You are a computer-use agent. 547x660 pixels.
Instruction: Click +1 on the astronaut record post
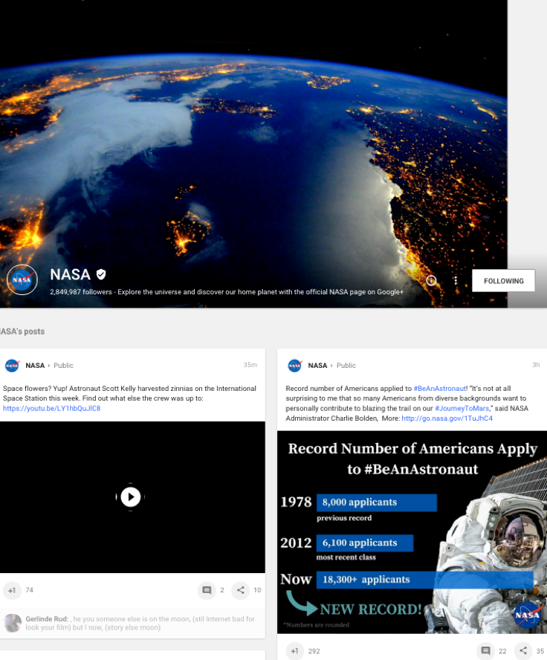(x=294, y=651)
